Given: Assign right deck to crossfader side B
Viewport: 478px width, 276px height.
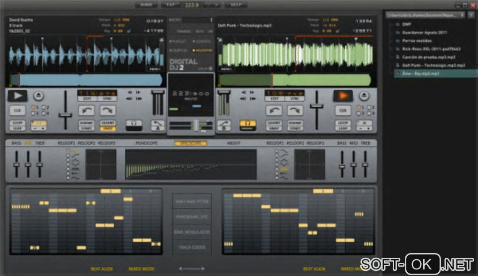Looking at the screenshot, I should point(224,125).
